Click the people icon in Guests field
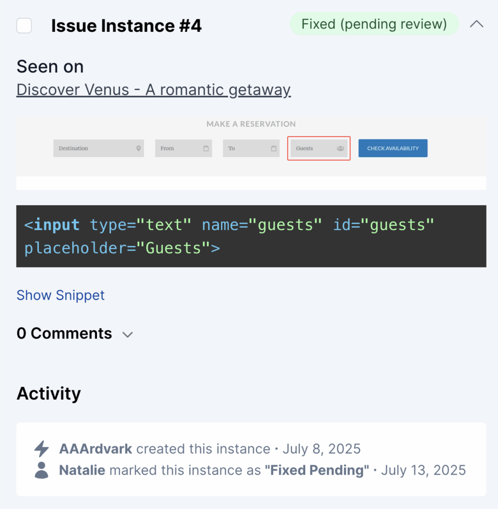 pyautogui.click(x=340, y=148)
